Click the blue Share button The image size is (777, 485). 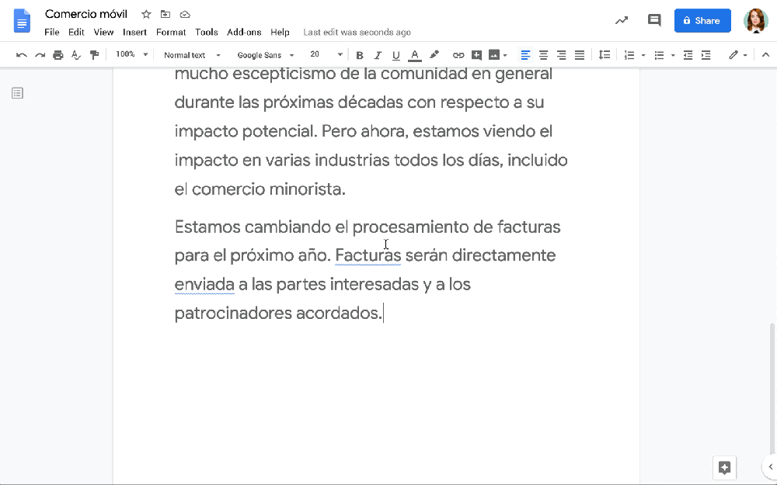click(x=702, y=21)
